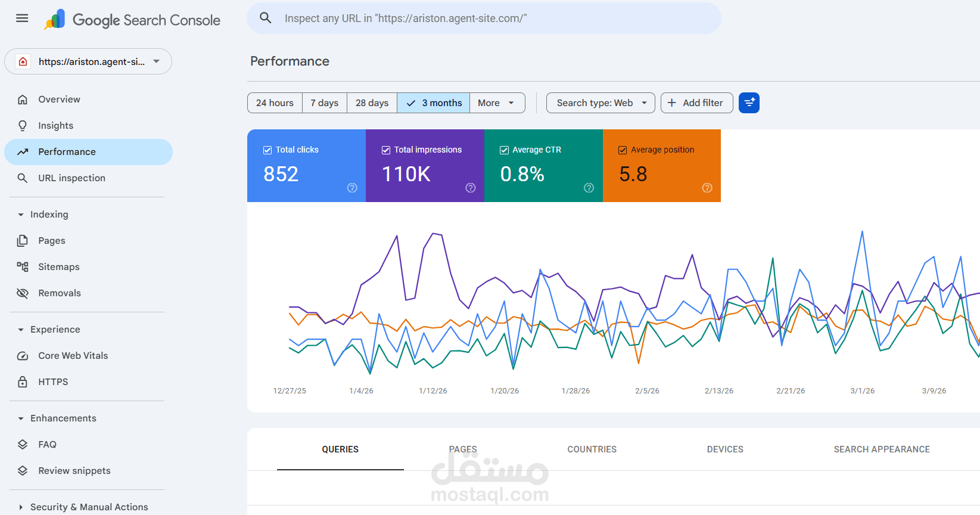This screenshot has width=980, height=515.
Task: Click the 3/1/26 date label on chart
Action: [863, 391]
